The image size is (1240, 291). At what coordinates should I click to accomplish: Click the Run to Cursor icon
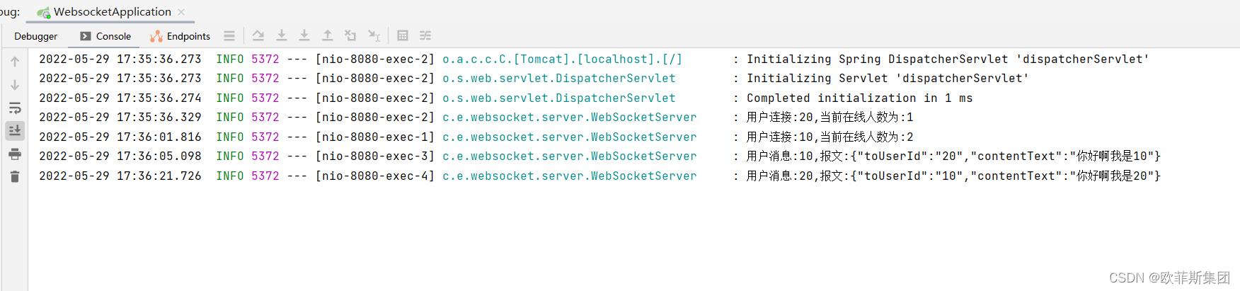tap(374, 35)
